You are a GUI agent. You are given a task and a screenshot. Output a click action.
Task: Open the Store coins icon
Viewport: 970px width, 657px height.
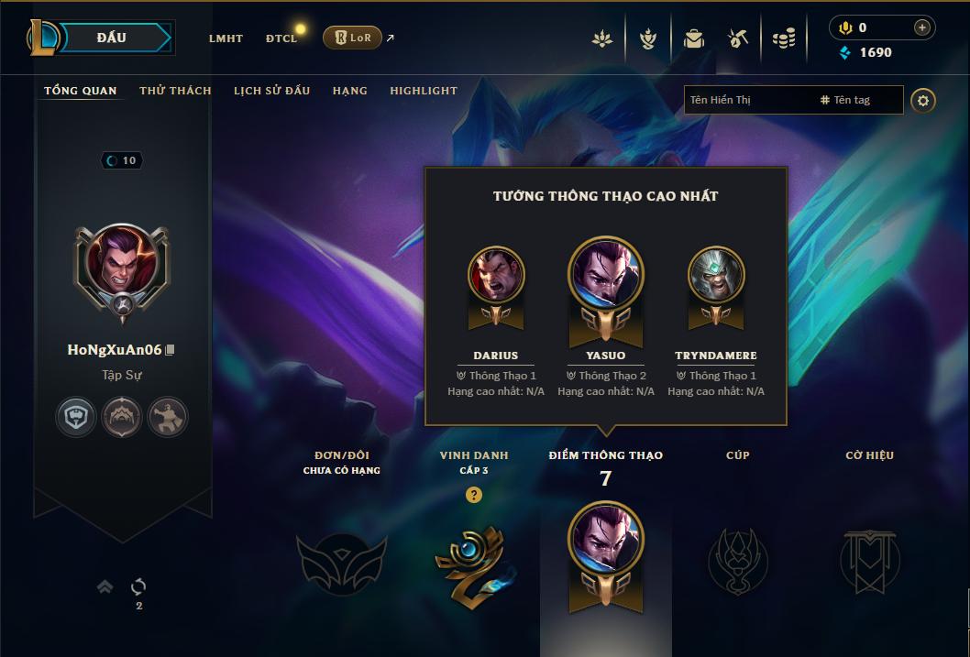(784, 38)
